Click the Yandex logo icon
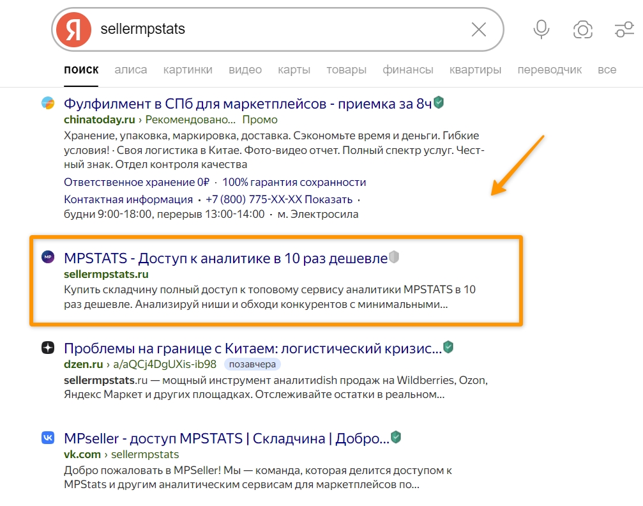The width and height of the screenshot is (643, 506). (73, 30)
